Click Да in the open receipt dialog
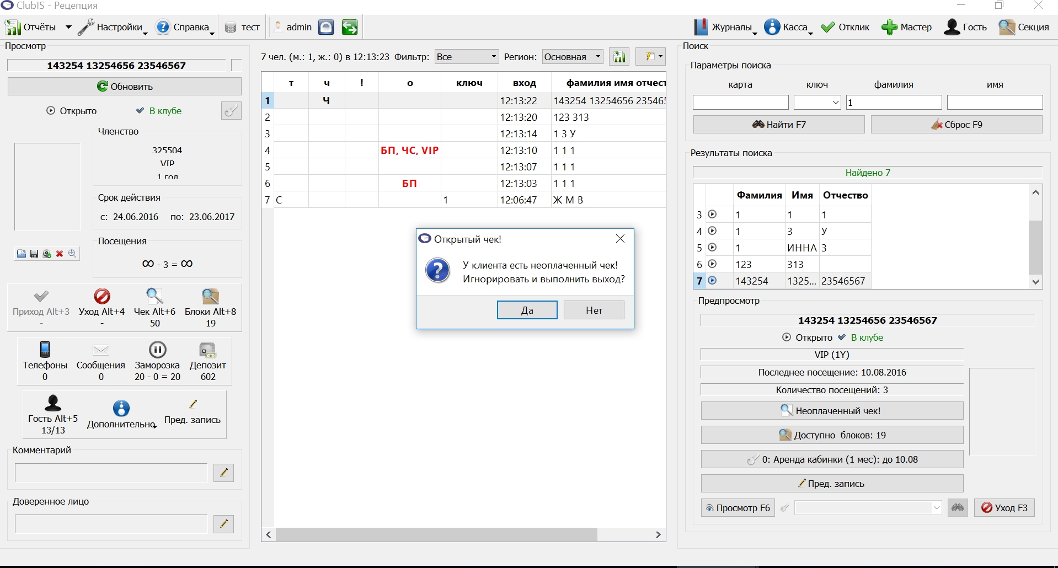 (527, 310)
